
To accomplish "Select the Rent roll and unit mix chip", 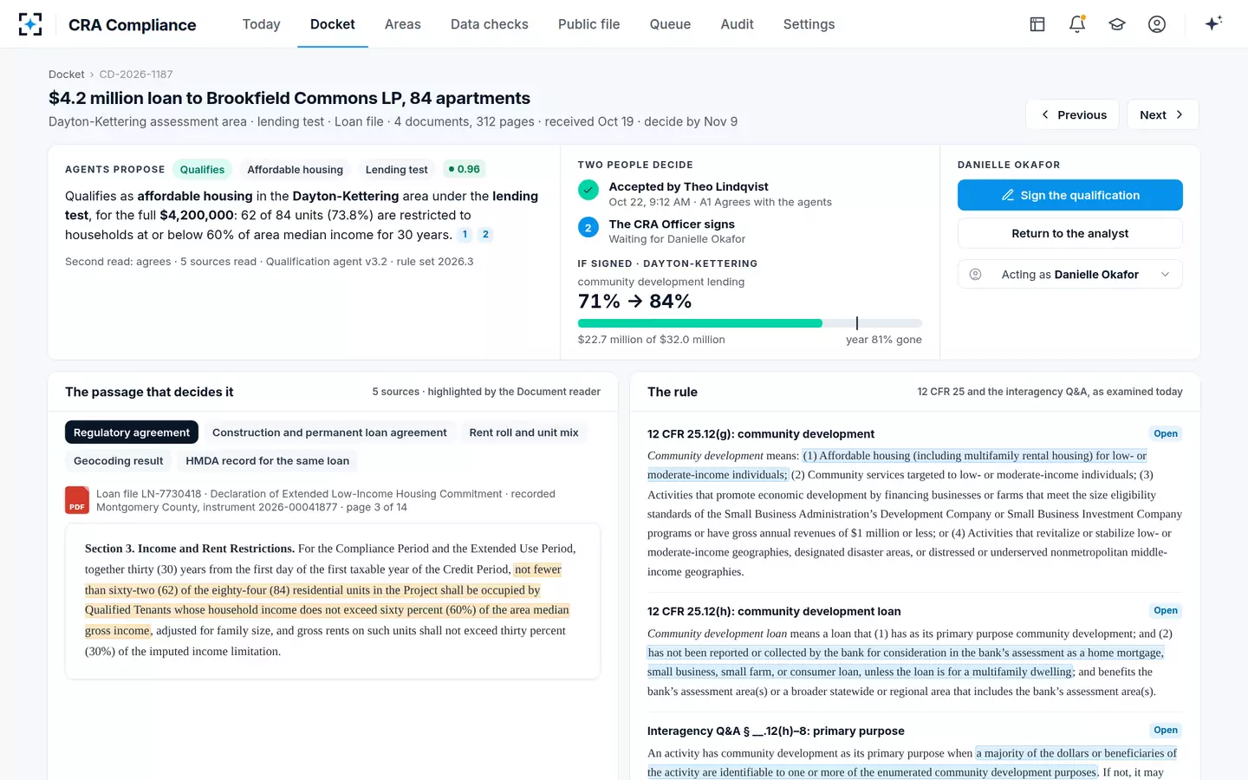I will click(523, 432).
